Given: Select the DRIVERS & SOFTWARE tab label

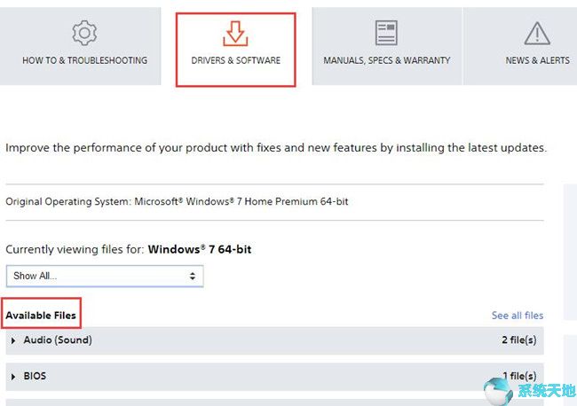Looking at the screenshot, I should tap(235, 60).
